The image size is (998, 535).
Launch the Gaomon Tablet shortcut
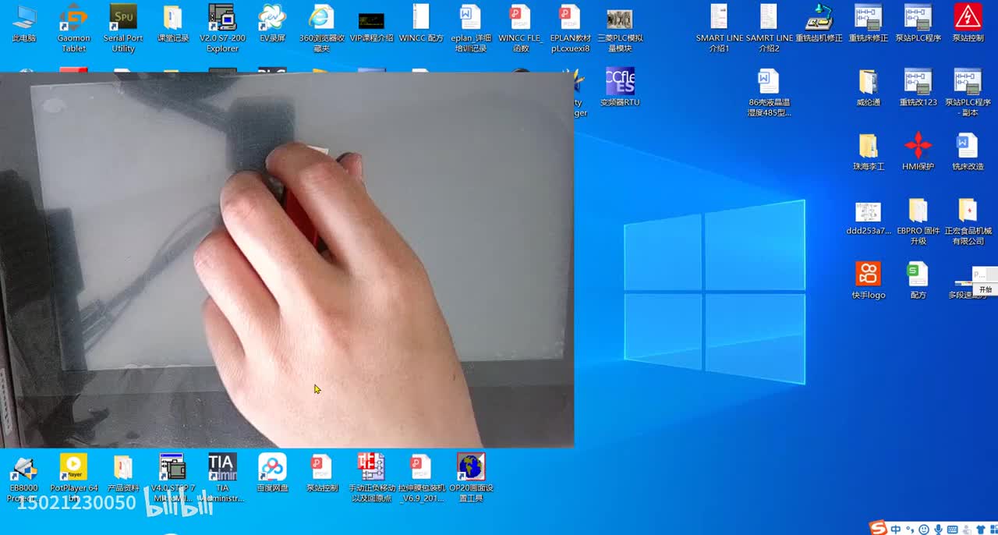point(73,28)
